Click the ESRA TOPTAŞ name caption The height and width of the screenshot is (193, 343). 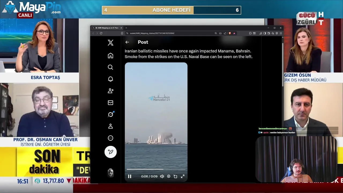(45, 77)
